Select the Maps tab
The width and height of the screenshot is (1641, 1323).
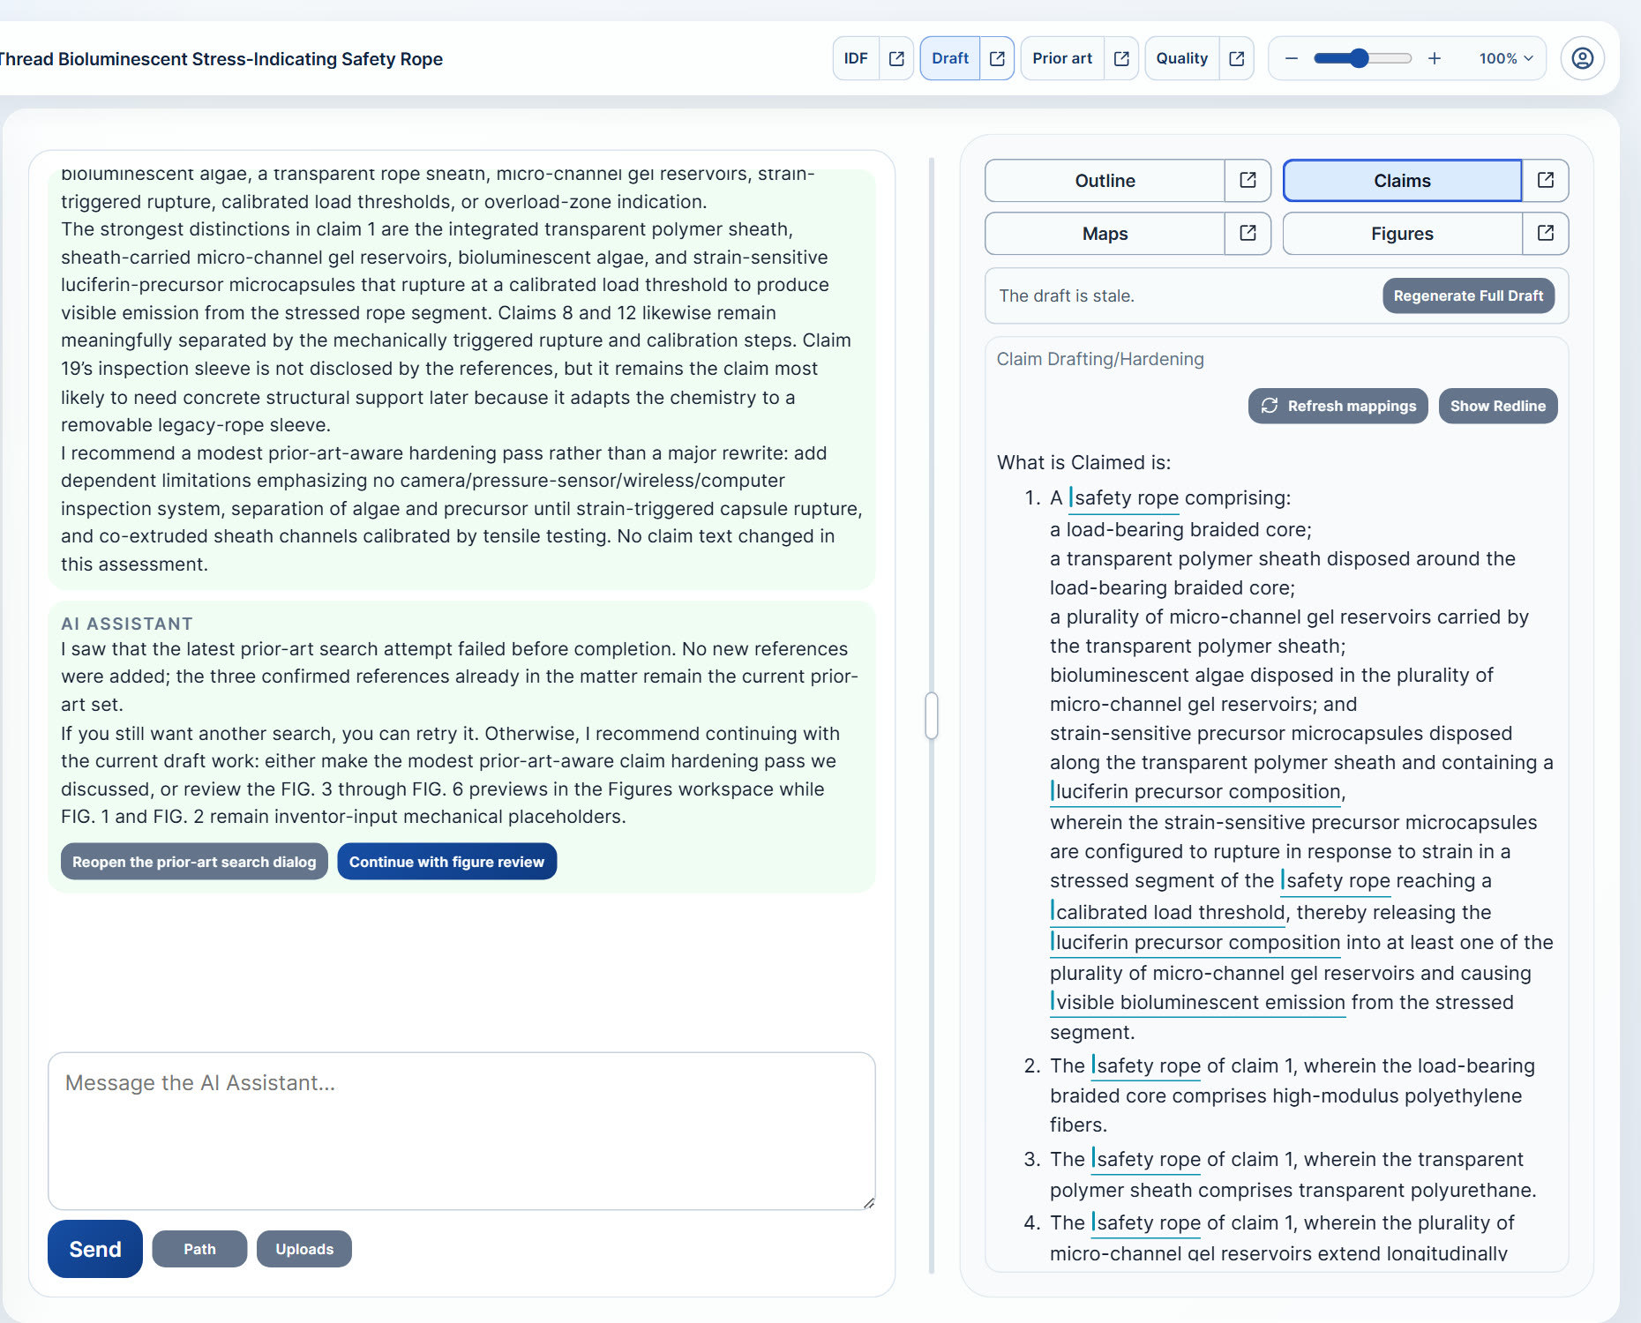[1105, 234]
